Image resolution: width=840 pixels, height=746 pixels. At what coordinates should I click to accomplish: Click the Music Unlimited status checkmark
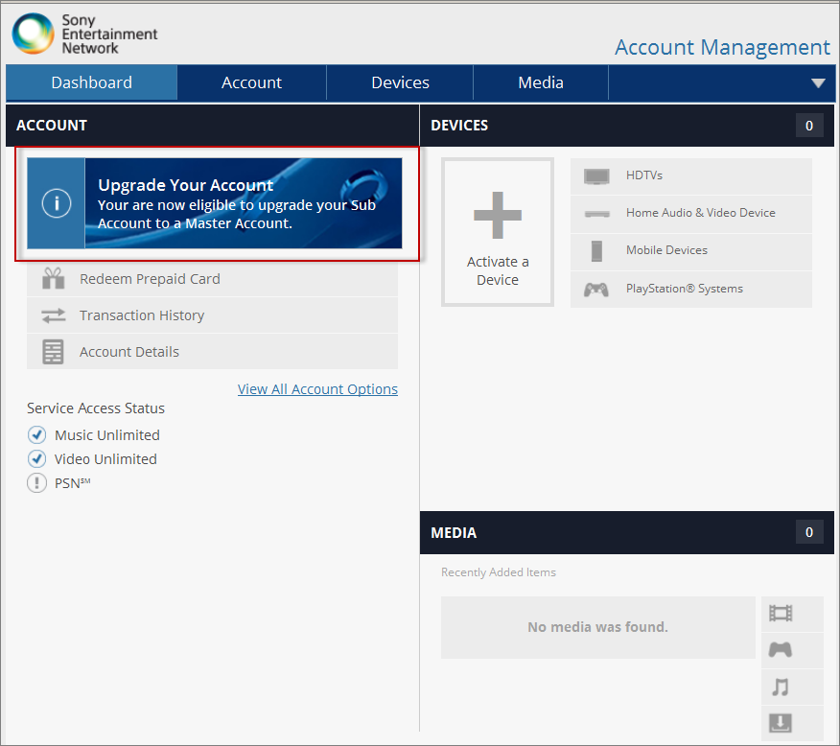(37, 435)
